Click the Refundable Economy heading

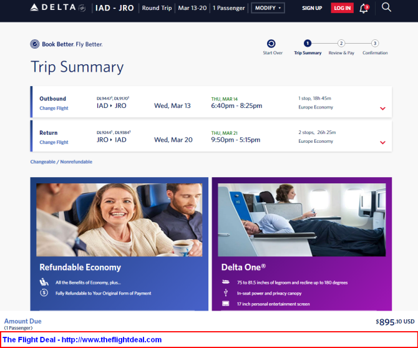[80, 268]
